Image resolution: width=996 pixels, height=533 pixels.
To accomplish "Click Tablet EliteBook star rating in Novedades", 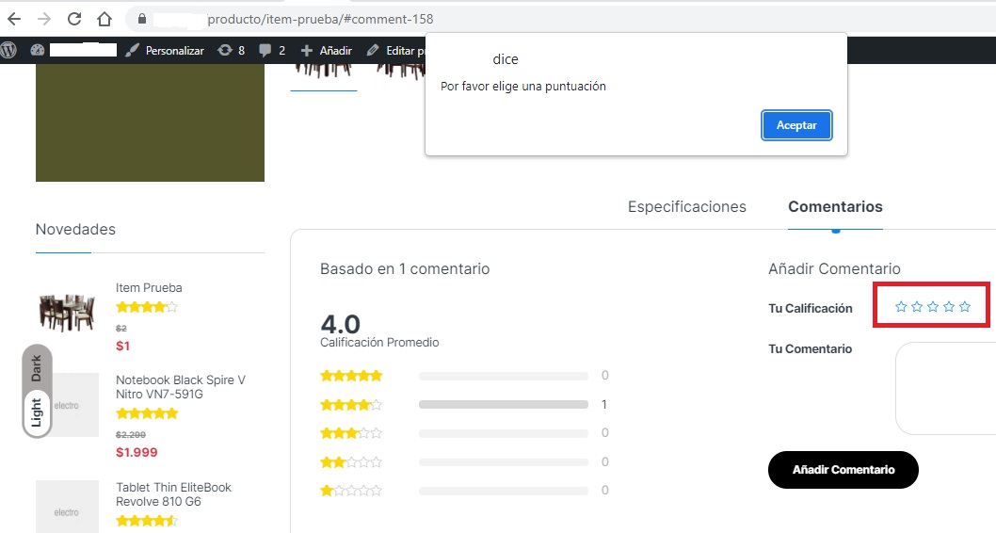I will coord(147,521).
